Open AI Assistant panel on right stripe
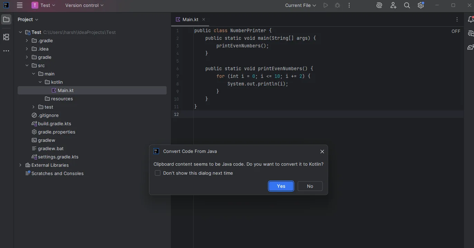The image size is (474, 248). pyautogui.click(x=471, y=34)
